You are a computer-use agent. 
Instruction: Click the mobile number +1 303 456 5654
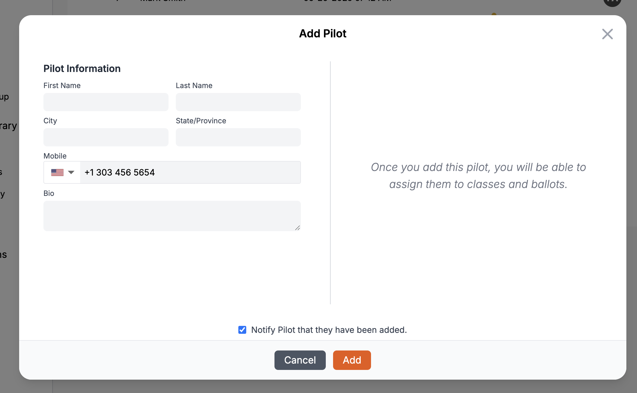[120, 173]
